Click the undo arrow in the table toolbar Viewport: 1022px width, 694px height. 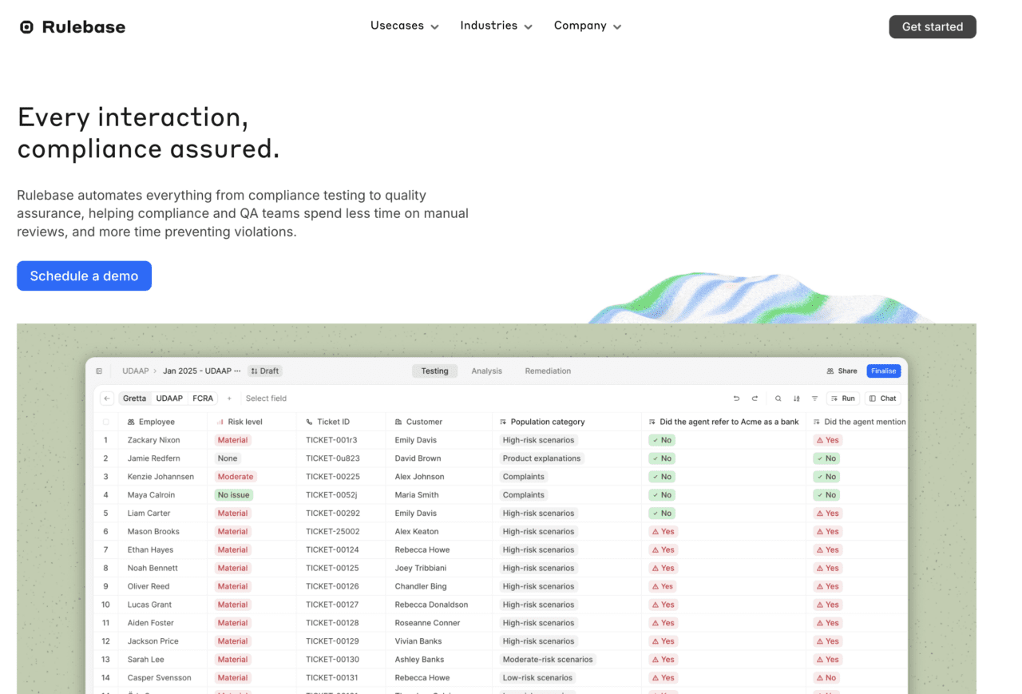736,398
